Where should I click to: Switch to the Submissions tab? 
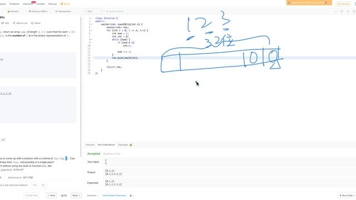point(63,11)
